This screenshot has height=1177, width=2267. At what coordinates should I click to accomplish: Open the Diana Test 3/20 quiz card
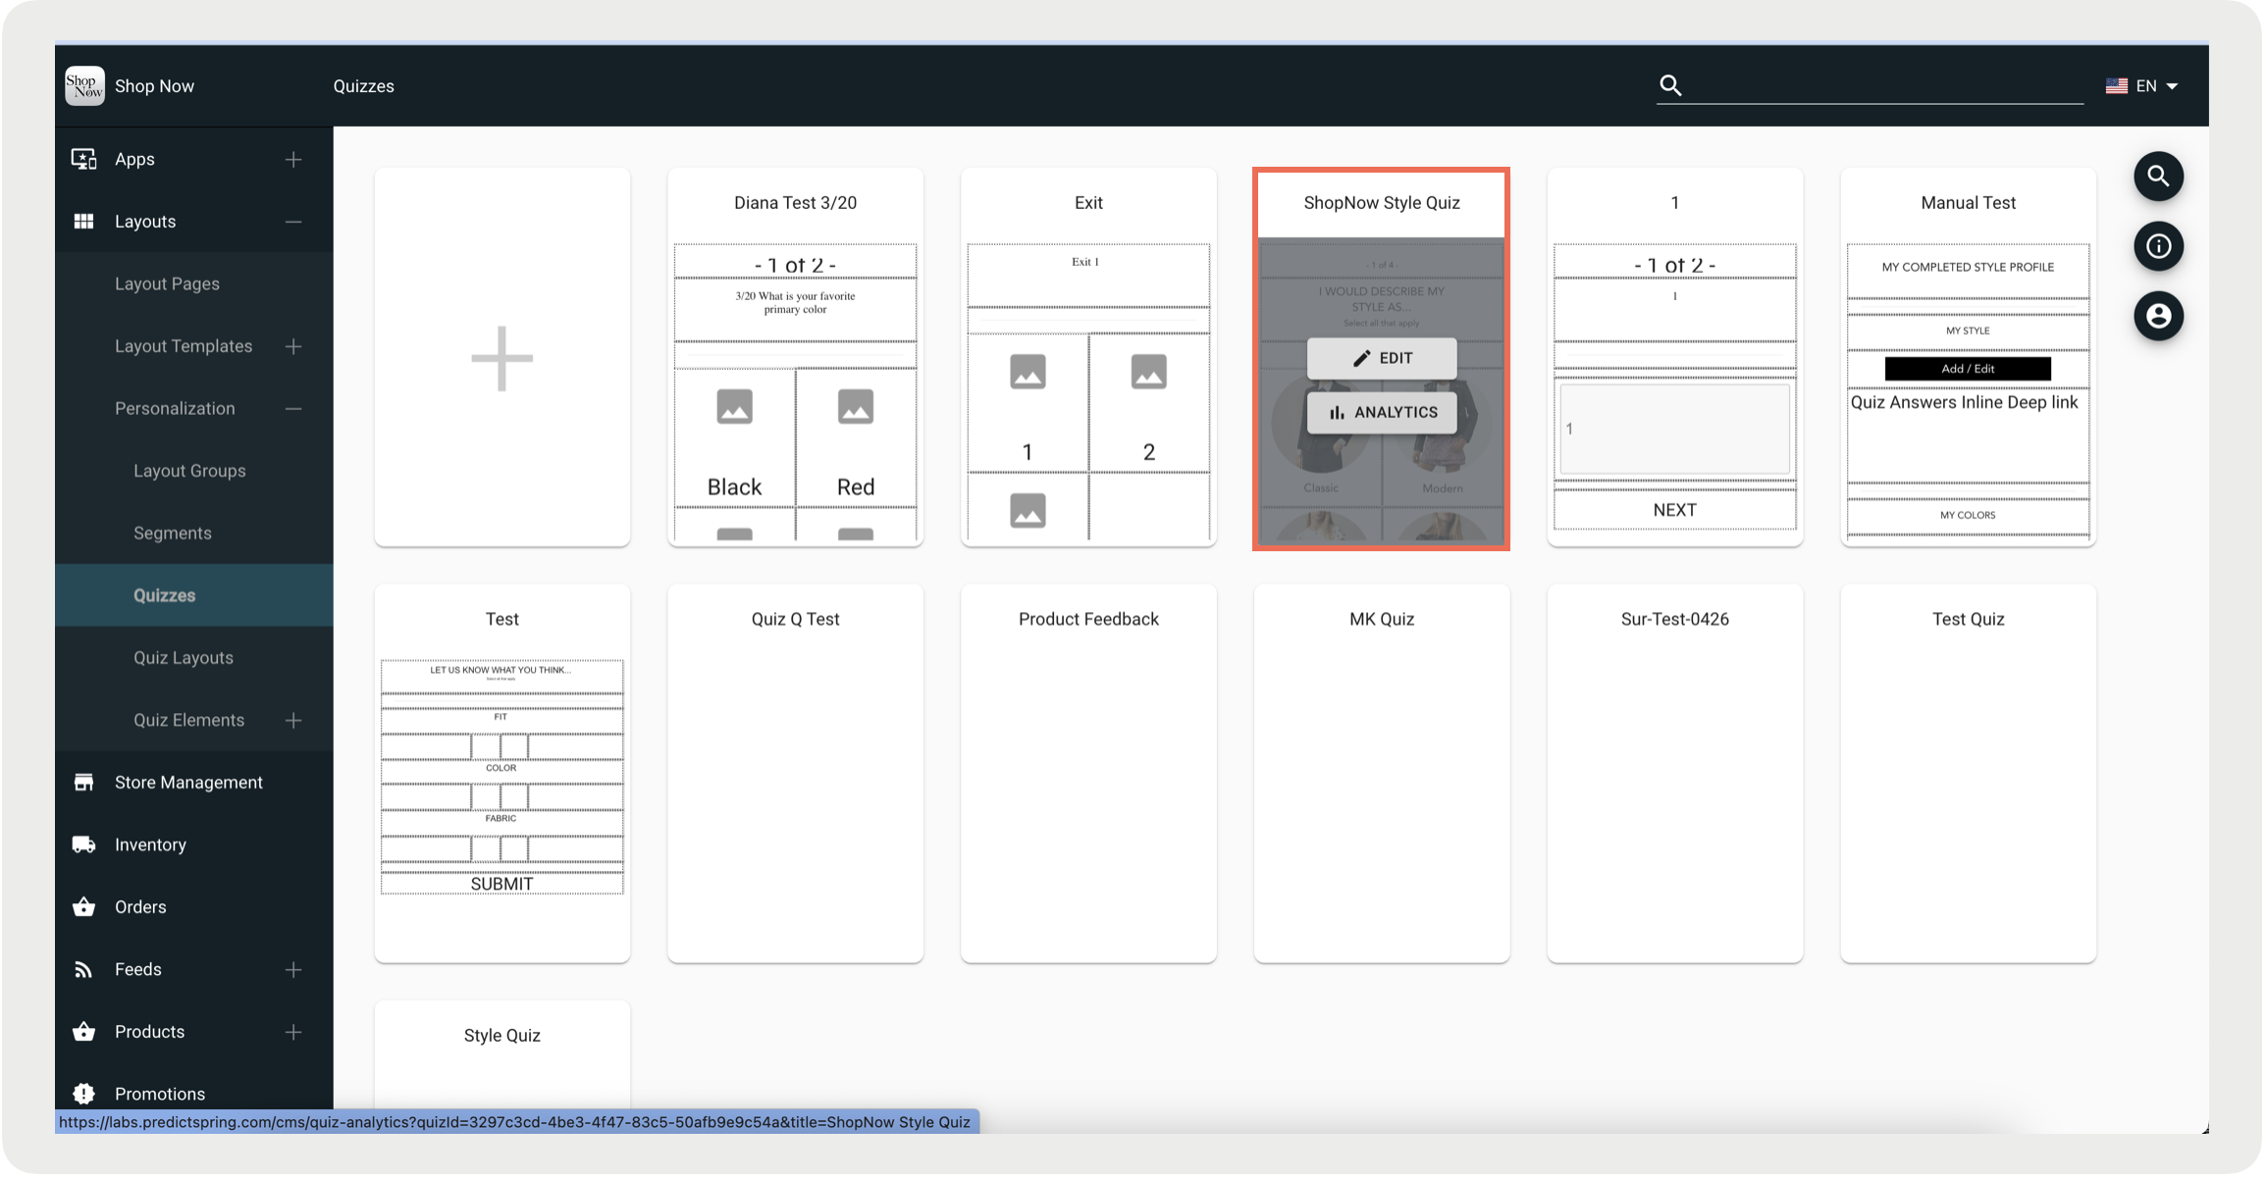(x=795, y=358)
